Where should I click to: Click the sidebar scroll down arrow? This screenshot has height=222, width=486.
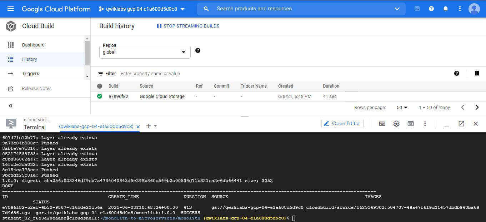(87, 77)
